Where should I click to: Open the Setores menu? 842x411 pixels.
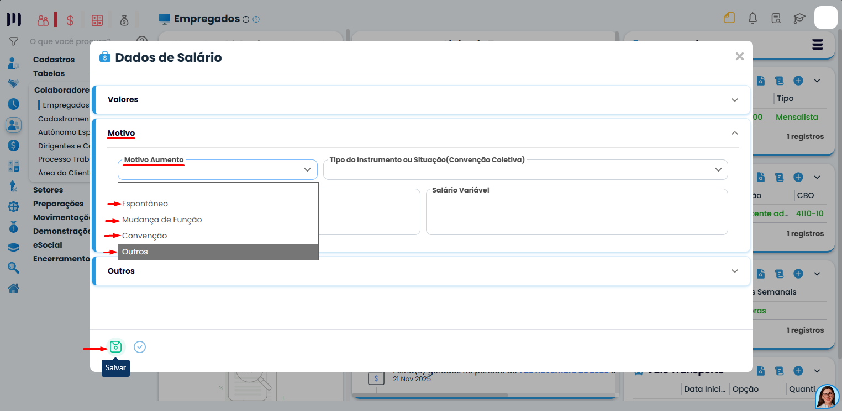tap(48, 190)
